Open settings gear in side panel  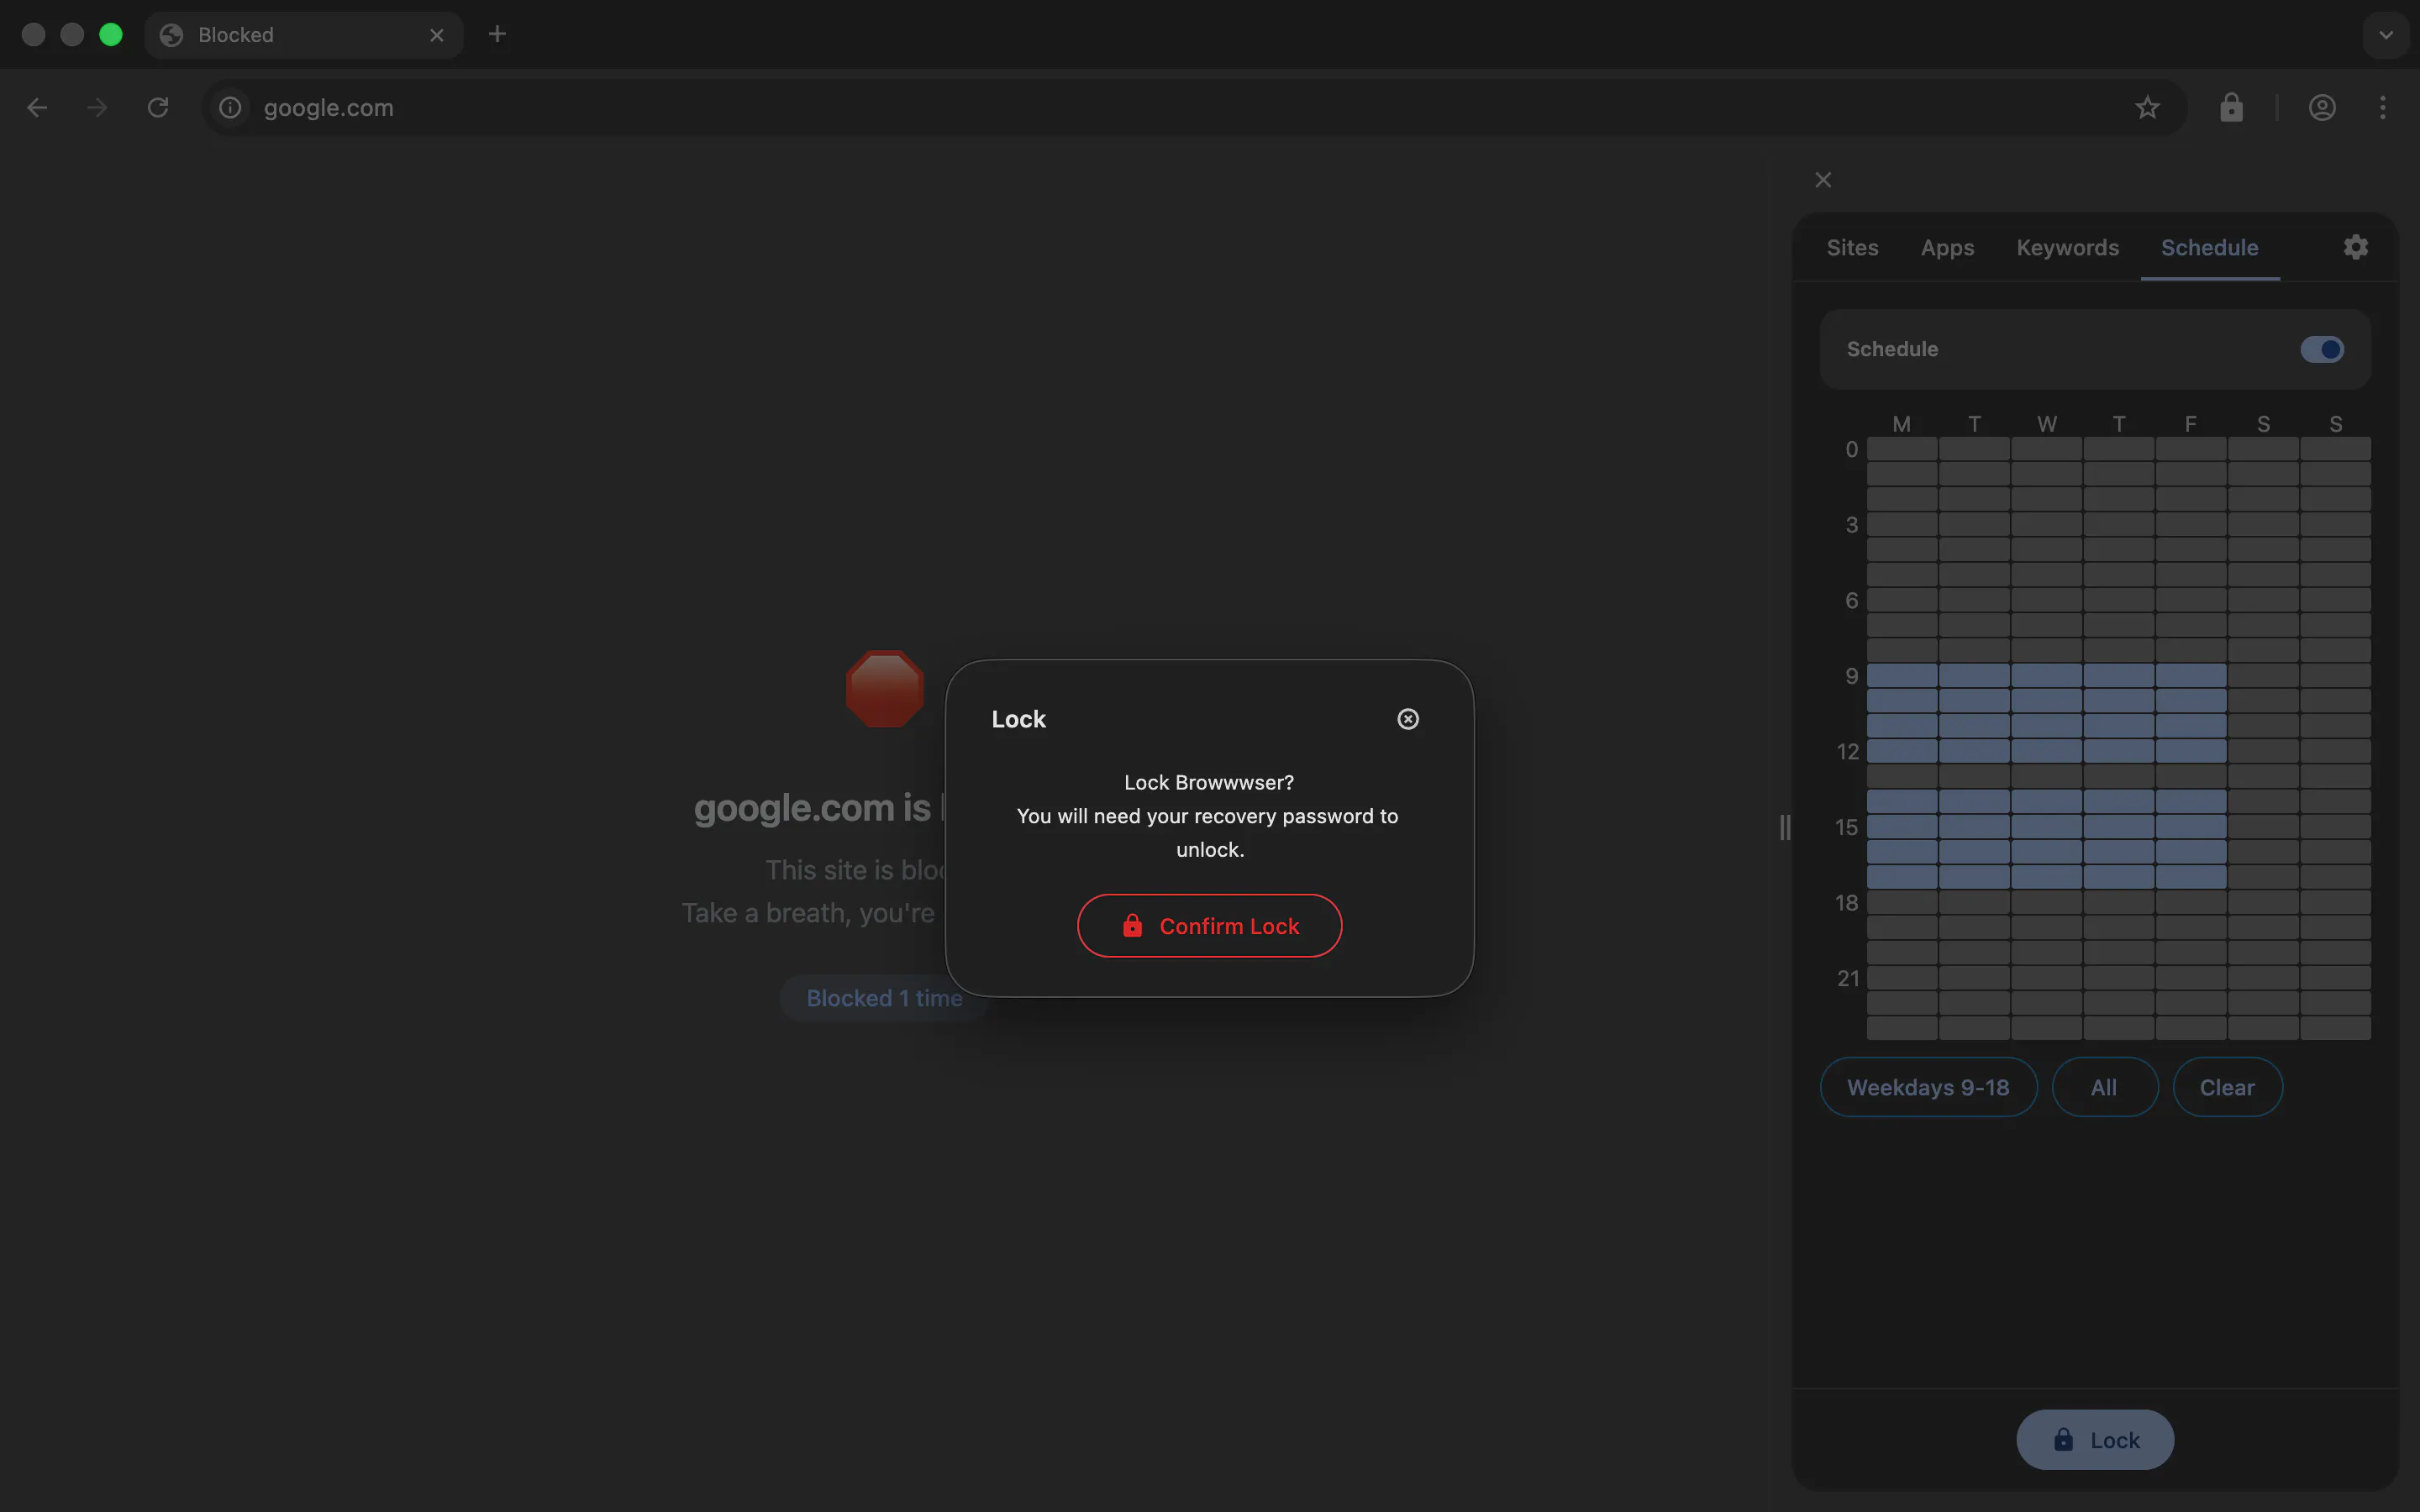coord(2355,247)
